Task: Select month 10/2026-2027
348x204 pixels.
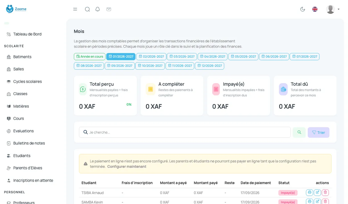Action: pos(150,66)
